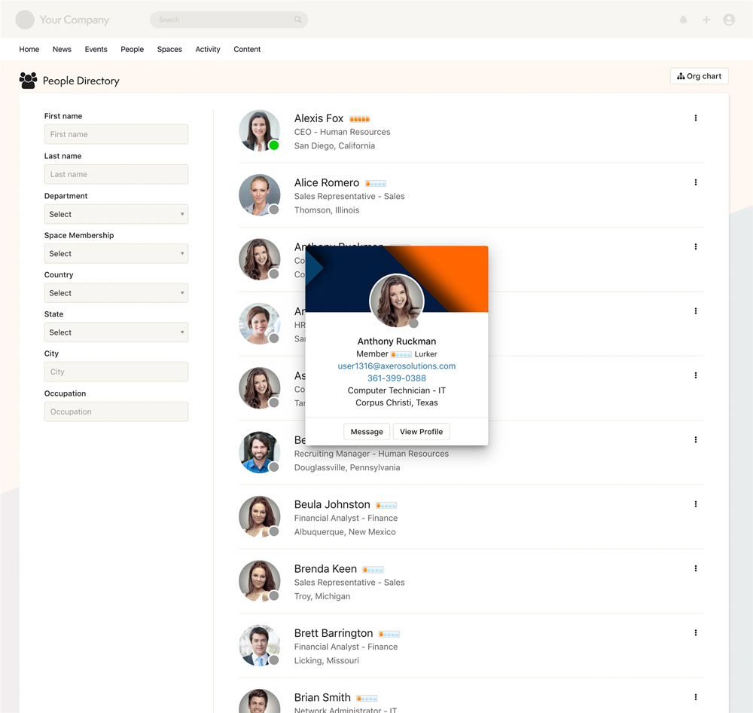753x713 pixels.
Task: Open the Events section from the navigation bar
Action: tap(96, 49)
